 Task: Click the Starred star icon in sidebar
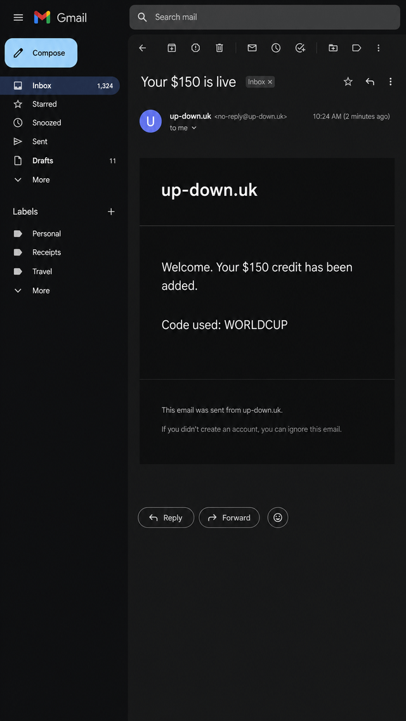(18, 104)
